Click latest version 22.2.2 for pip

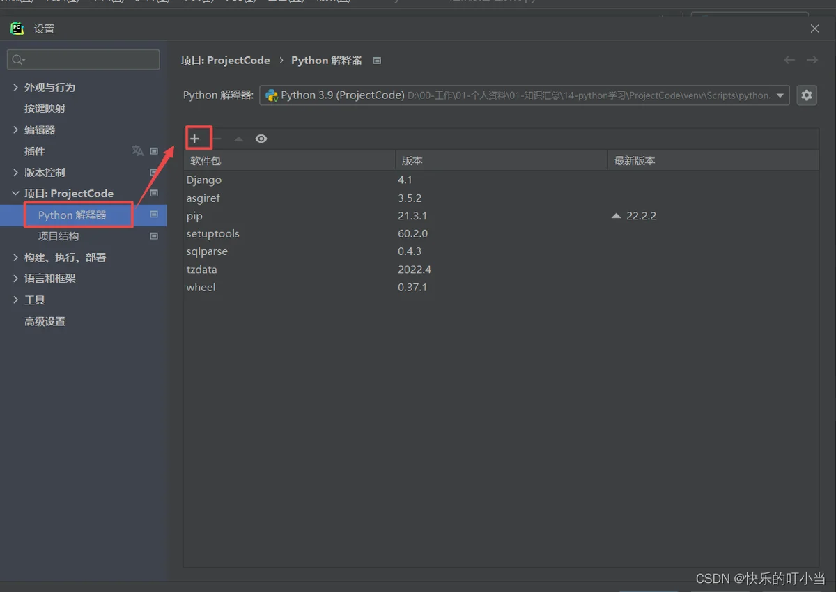[x=641, y=216]
